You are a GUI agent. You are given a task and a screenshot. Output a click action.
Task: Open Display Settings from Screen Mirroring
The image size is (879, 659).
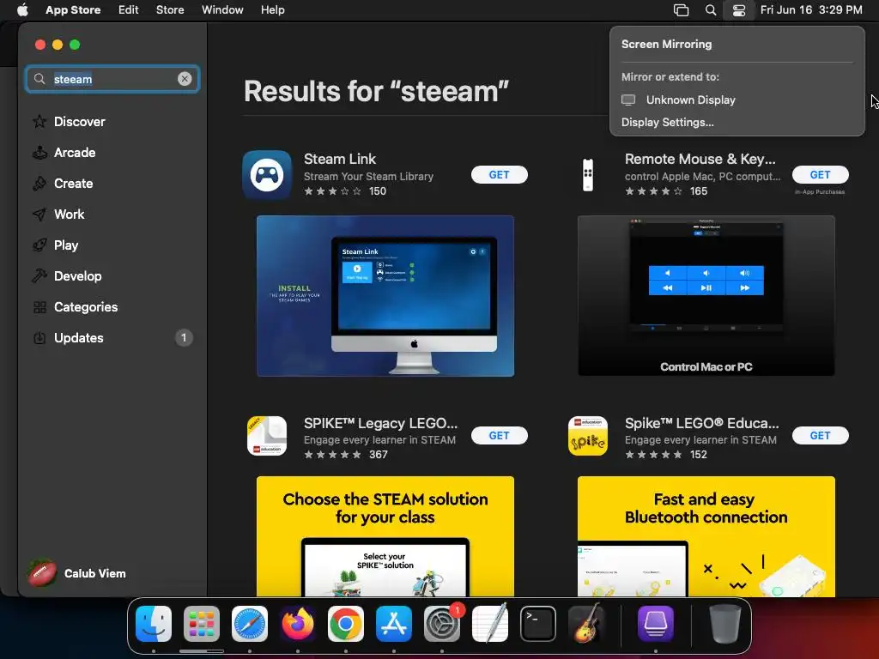pyautogui.click(x=667, y=122)
